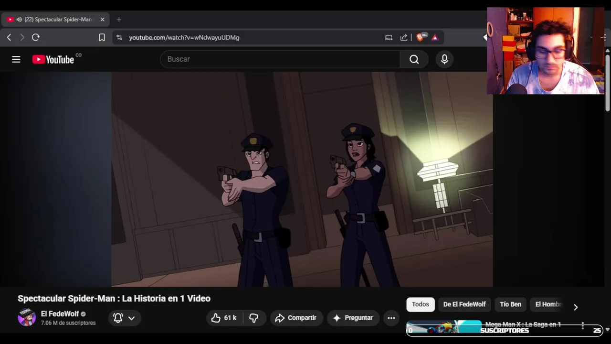Image resolution: width=611 pixels, height=344 pixels.
Task: Show more filter chips with right chevron
Action: tap(576, 307)
